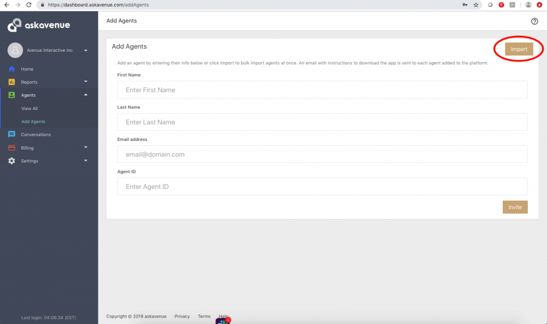Focus the Agent ID field
This screenshot has width=547, height=324.
[322, 187]
